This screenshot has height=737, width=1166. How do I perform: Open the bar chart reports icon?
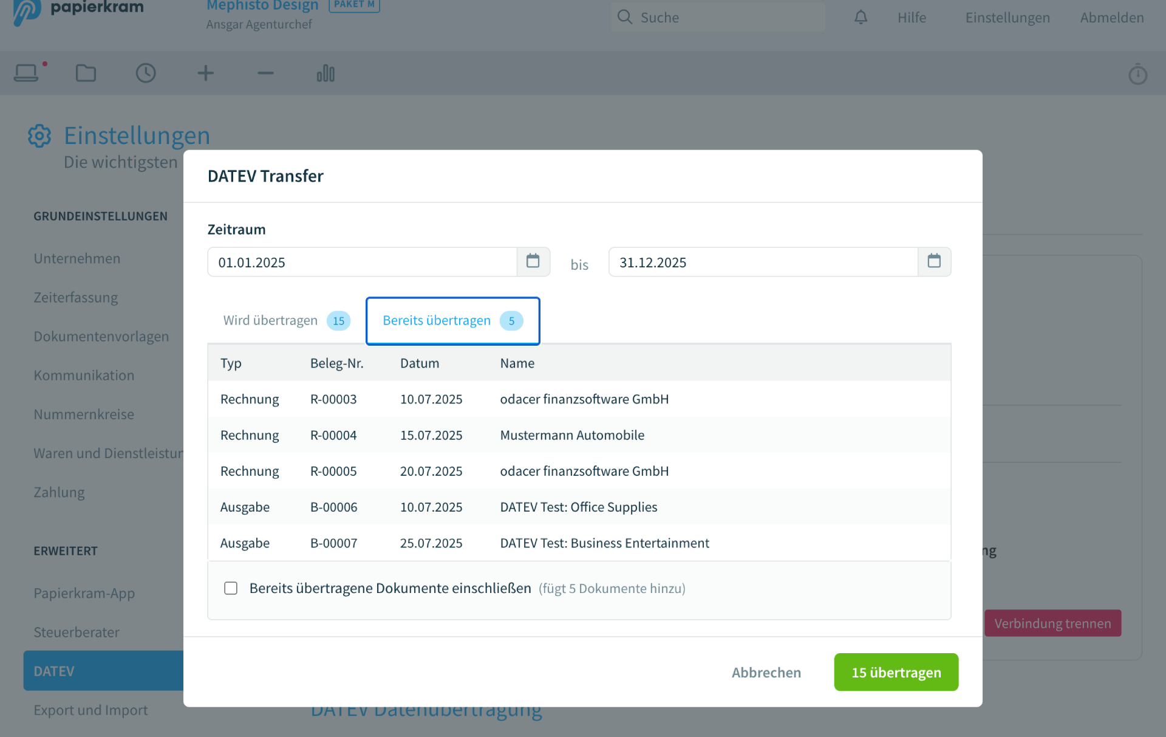click(x=326, y=74)
